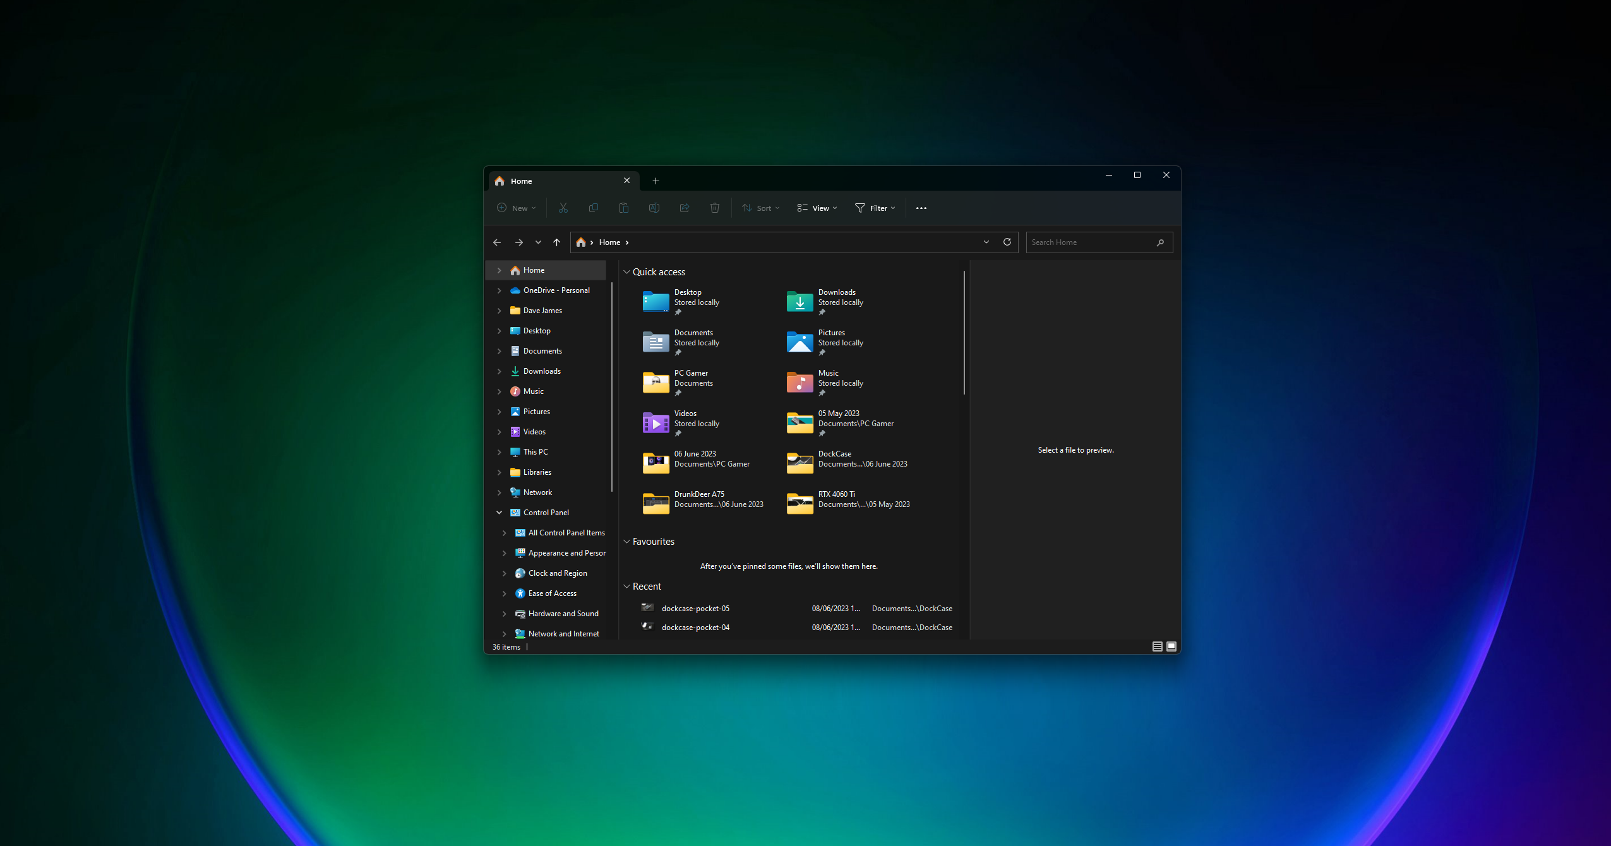Click the magnifier icon in the Search Home box
The height and width of the screenshot is (846, 1611).
coord(1161,242)
